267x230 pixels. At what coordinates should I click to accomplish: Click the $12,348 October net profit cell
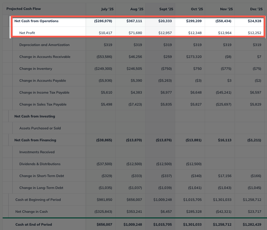(195, 33)
